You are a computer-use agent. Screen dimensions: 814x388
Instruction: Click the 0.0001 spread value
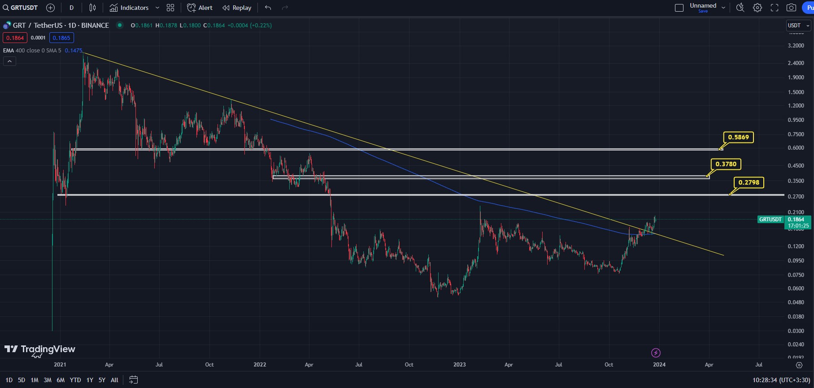(38, 38)
